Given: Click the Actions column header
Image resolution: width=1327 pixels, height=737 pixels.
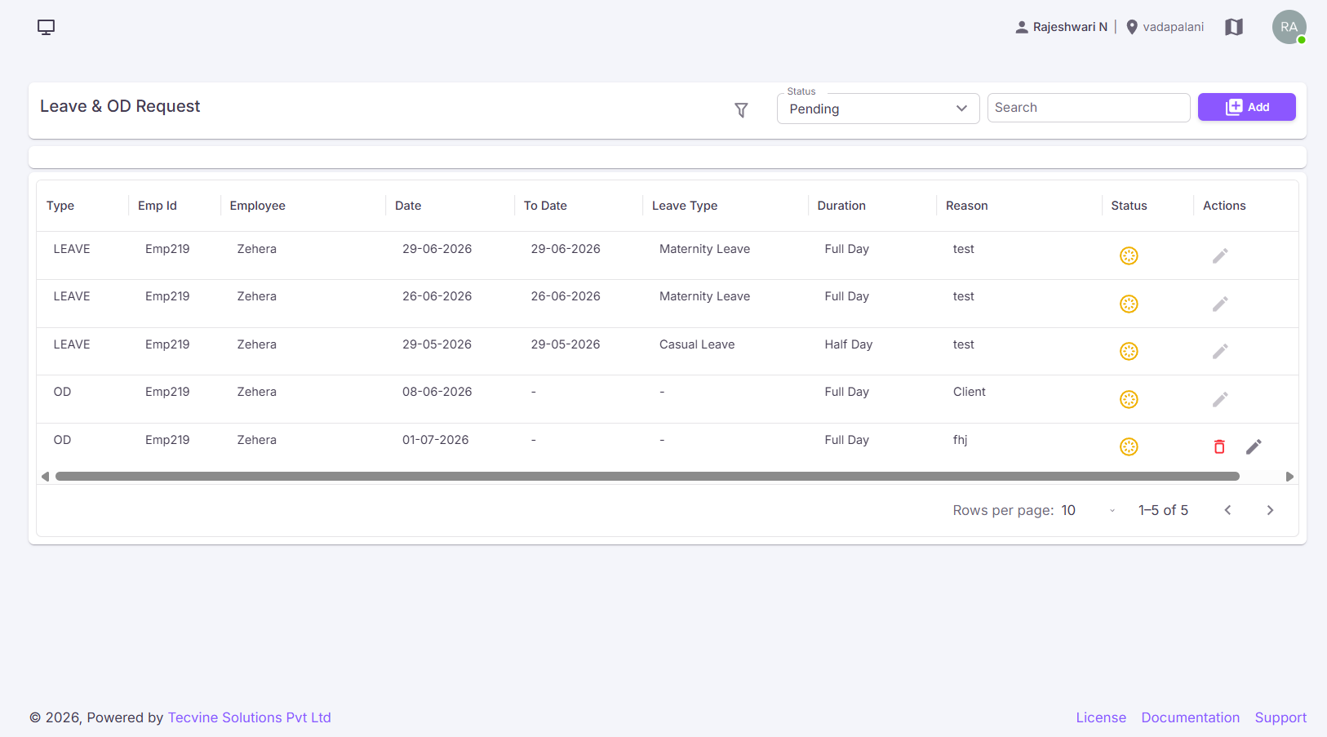Looking at the screenshot, I should tap(1224, 206).
